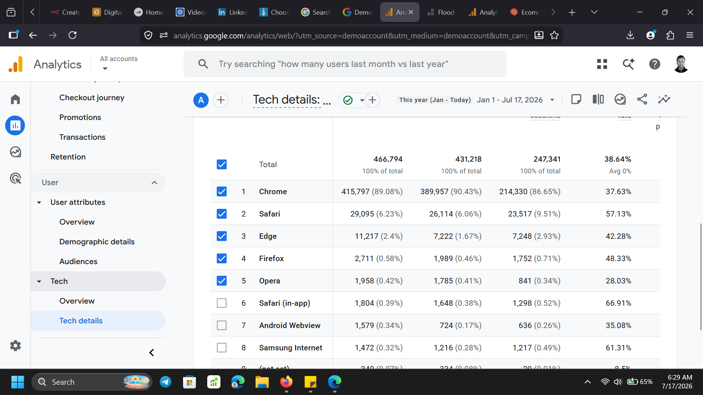Uncheck the Edge row checkbox
The height and width of the screenshot is (395, 703).
click(222, 236)
